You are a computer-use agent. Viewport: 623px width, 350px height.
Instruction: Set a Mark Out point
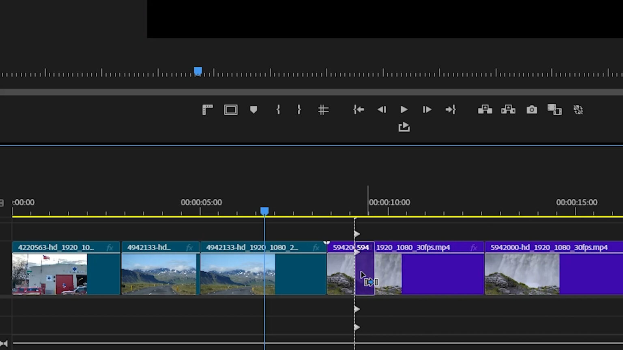click(299, 109)
